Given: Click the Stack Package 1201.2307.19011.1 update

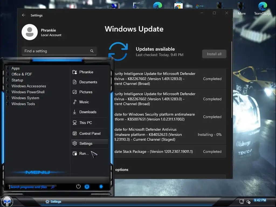Looking at the screenshot, I should (x=170, y=151).
